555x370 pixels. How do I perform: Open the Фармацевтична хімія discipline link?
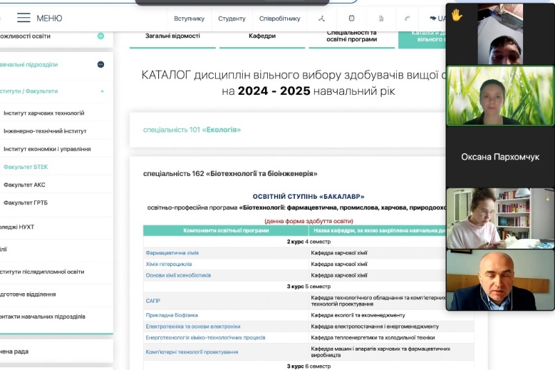[x=172, y=253]
